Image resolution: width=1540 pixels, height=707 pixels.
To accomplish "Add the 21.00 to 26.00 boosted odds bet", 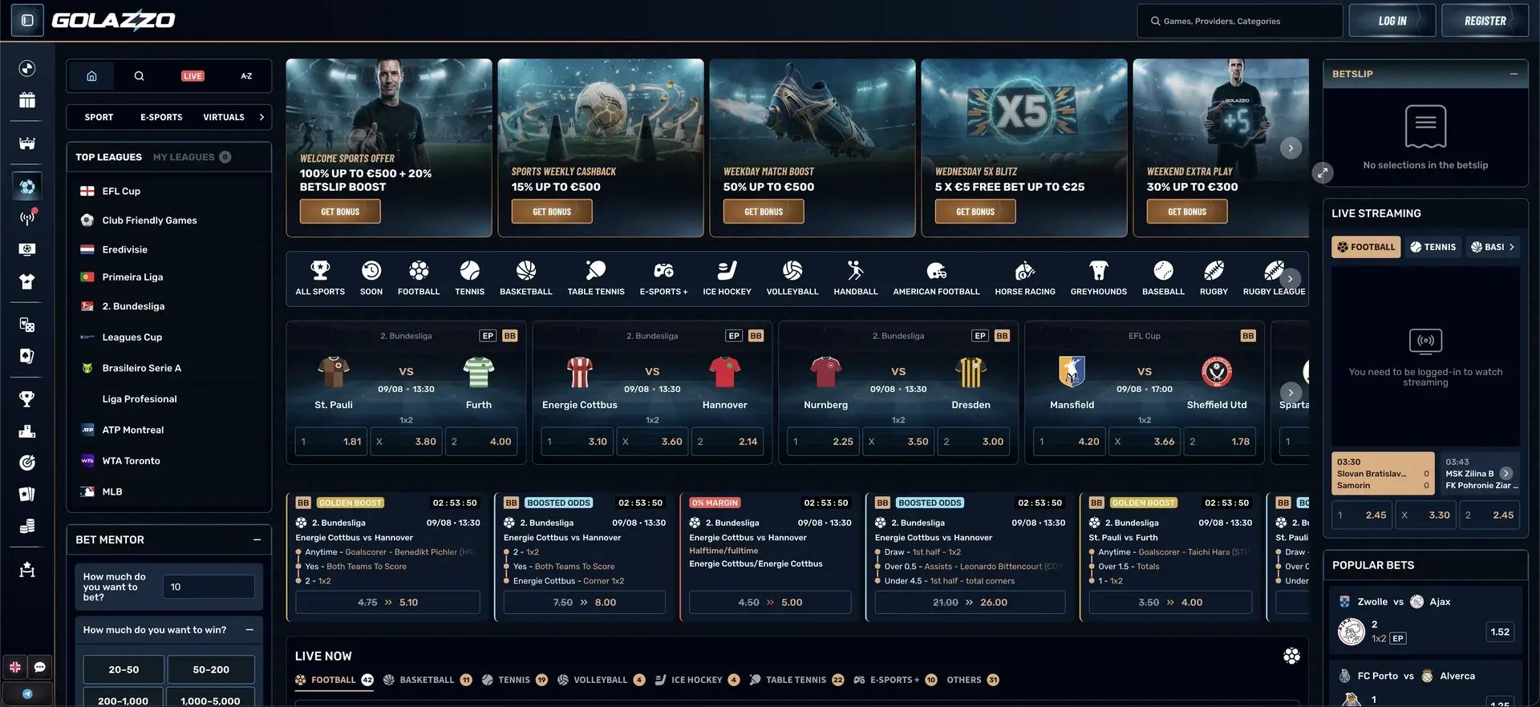I will pos(970,603).
